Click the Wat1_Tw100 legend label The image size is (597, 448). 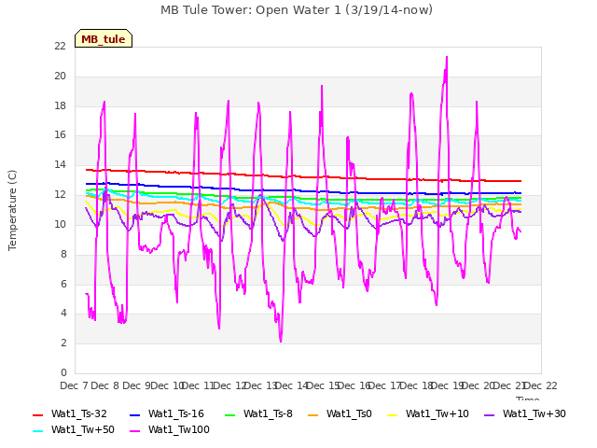click(179, 429)
